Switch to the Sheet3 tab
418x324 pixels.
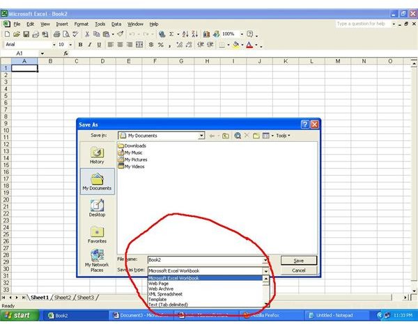coord(85,298)
